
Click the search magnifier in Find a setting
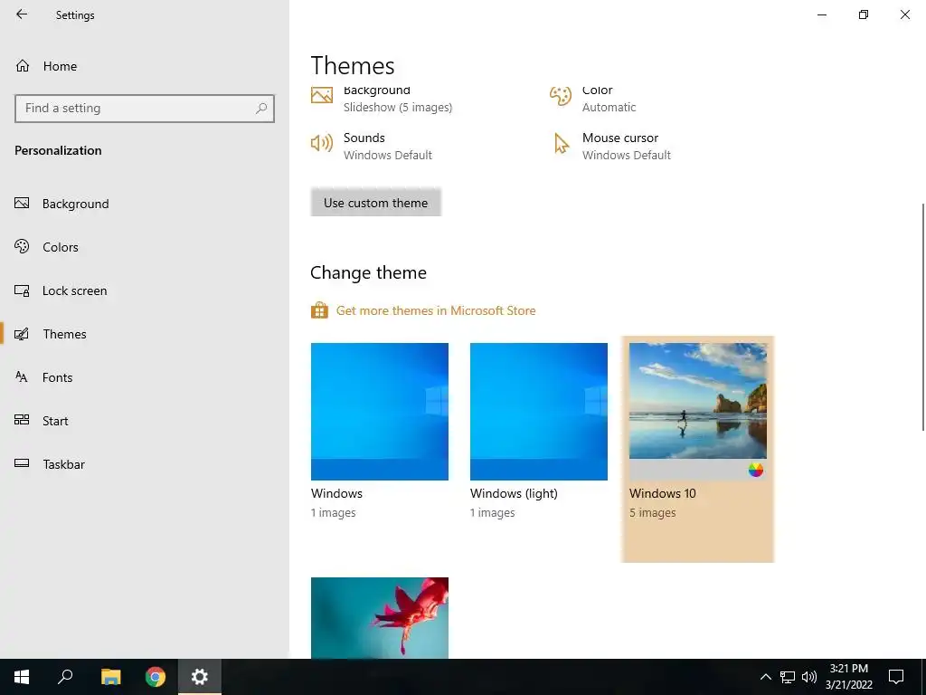[261, 109]
